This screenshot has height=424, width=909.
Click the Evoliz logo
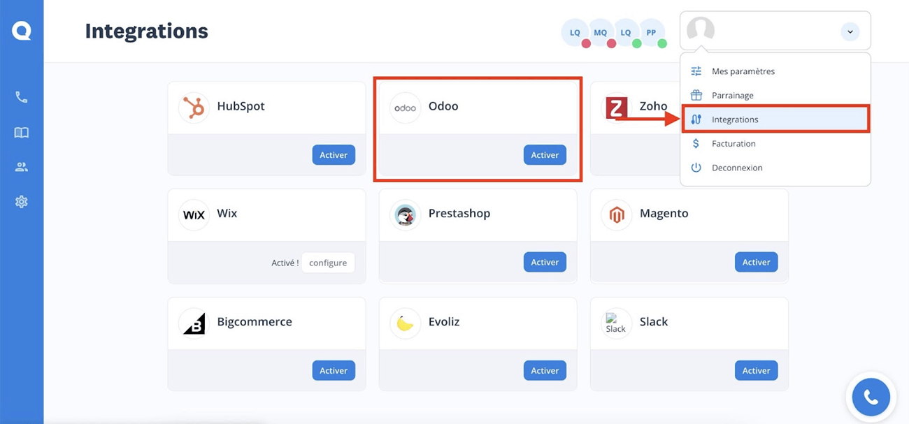[x=405, y=323]
